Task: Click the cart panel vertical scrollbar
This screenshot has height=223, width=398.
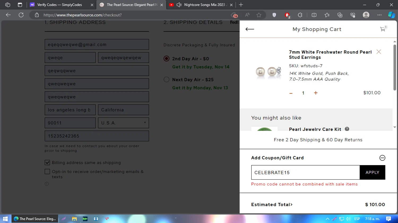Action: (x=395, y=67)
